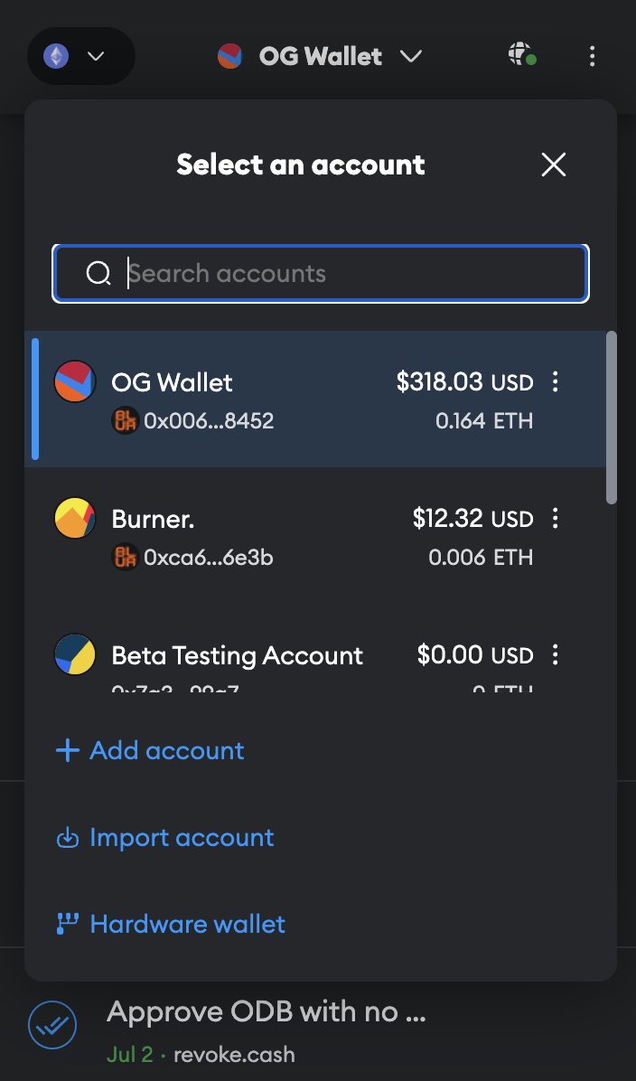Click the Burner account avatar icon
The height and width of the screenshot is (1081, 636).
74,518
